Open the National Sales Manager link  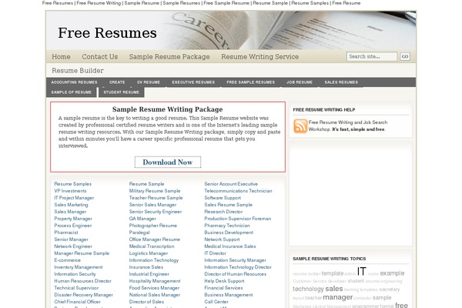155,295
